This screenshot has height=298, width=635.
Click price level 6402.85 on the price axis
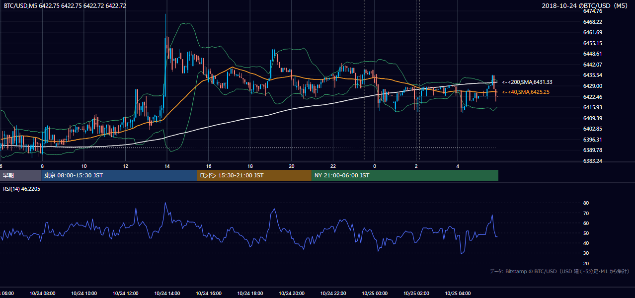click(x=592, y=129)
